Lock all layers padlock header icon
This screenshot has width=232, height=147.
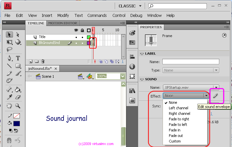82,30
